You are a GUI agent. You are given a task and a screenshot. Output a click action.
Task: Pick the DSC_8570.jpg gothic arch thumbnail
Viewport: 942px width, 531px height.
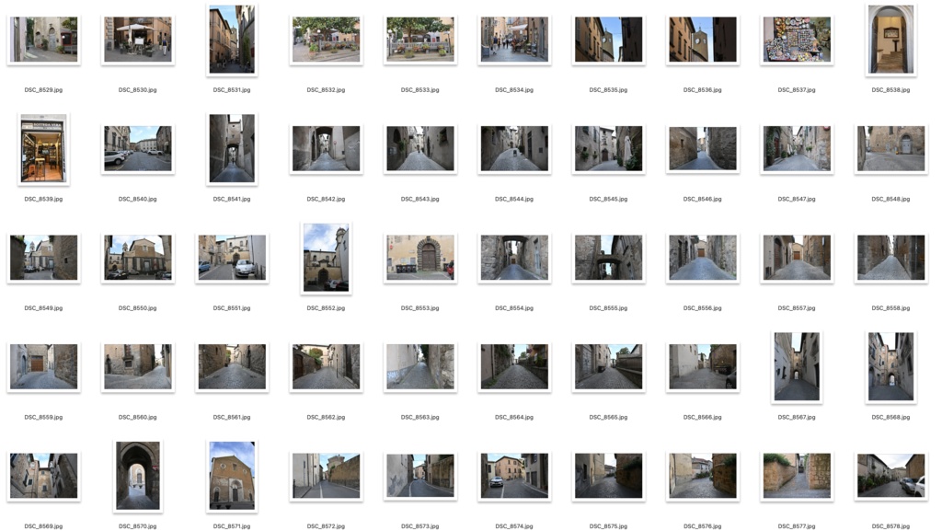click(138, 476)
